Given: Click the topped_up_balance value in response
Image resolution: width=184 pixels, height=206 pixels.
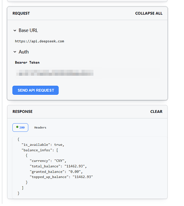Looking at the screenshot, I should (83, 177).
